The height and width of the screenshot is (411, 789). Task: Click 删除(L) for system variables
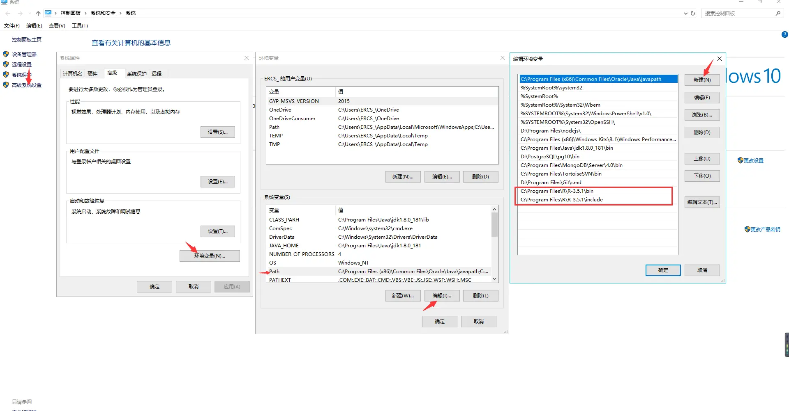pos(481,296)
